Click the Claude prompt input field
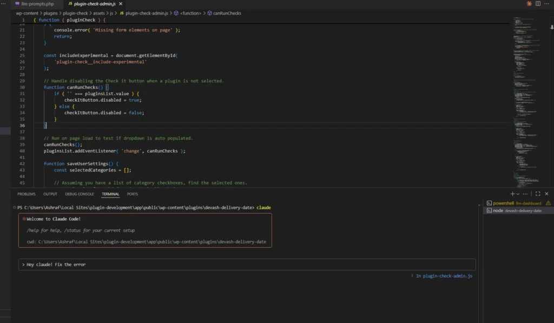The height and width of the screenshot is (323, 554). (x=249, y=265)
